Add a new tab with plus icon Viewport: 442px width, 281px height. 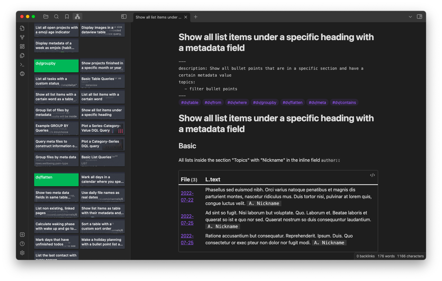click(x=196, y=17)
